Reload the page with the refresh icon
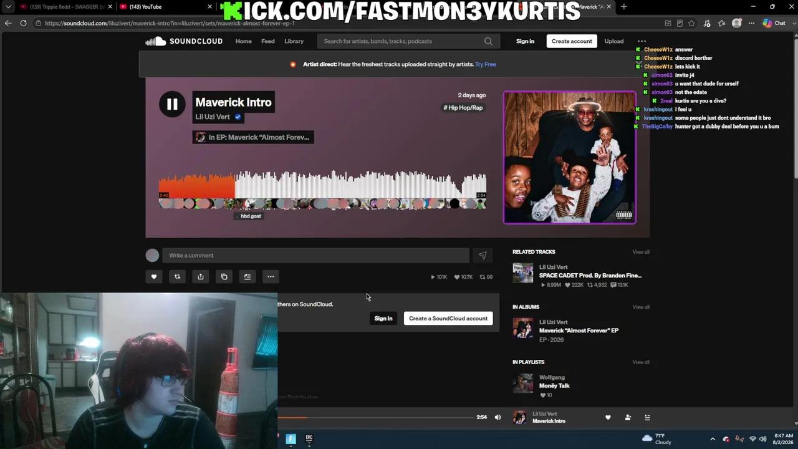This screenshot has width=798, height=449. point(23,23)
